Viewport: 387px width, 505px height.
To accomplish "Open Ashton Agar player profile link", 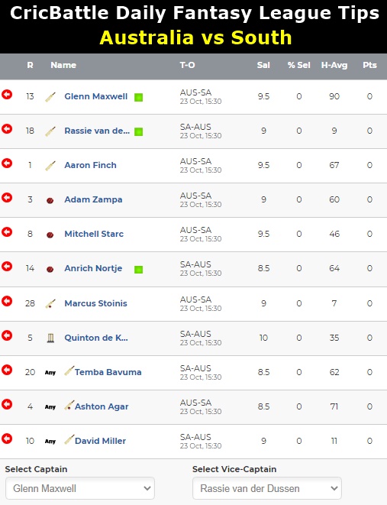I will point(102,406).
